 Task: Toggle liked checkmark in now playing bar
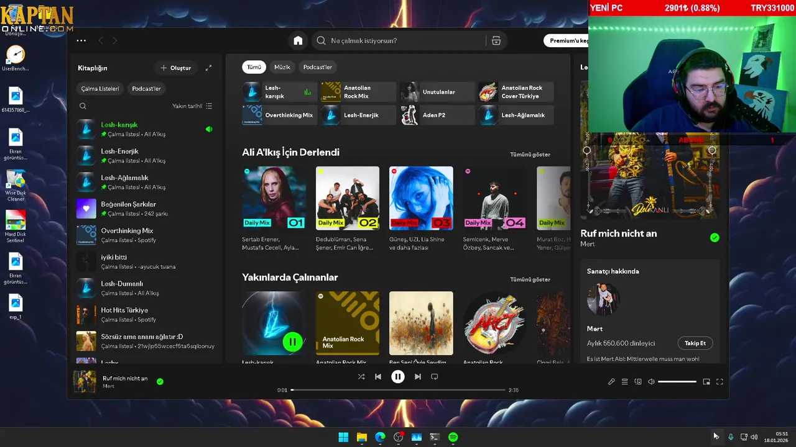[x=160, y=382]
